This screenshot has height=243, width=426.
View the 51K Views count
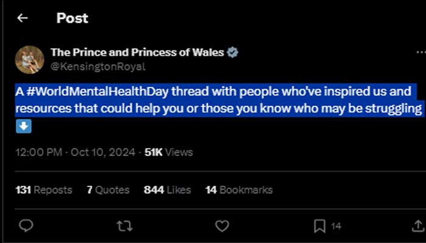168,152
